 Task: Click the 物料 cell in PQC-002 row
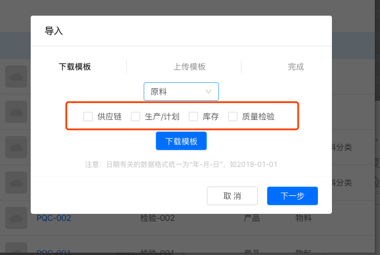point(304,218)
